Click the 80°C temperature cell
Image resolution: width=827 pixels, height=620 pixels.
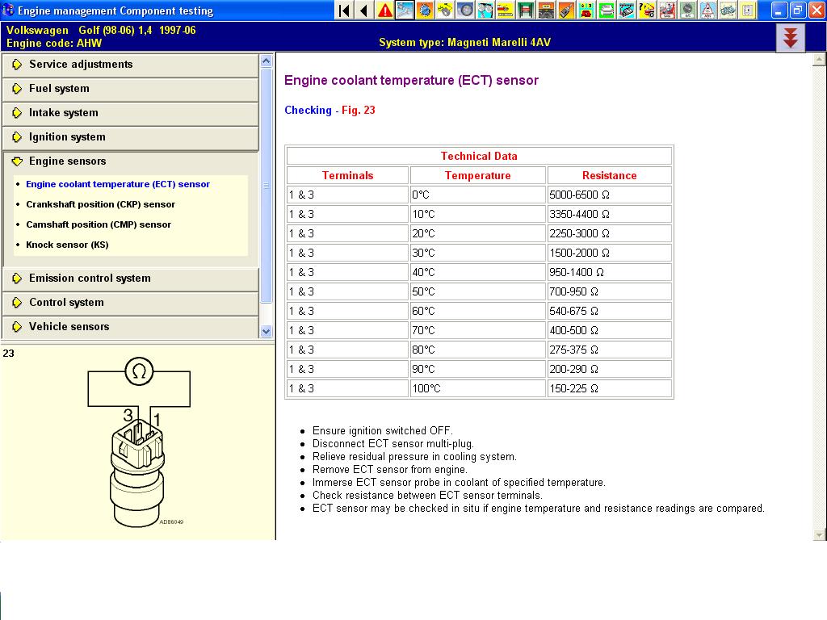point(478,350)
